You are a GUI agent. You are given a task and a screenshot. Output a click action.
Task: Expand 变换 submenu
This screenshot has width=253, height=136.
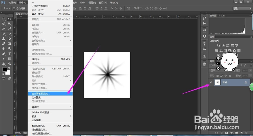coord(51,80)
